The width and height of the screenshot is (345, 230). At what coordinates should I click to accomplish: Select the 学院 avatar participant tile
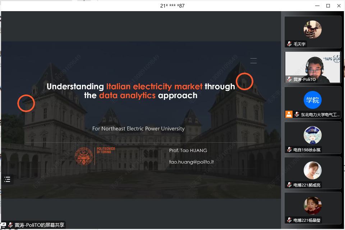click(312, 100)
